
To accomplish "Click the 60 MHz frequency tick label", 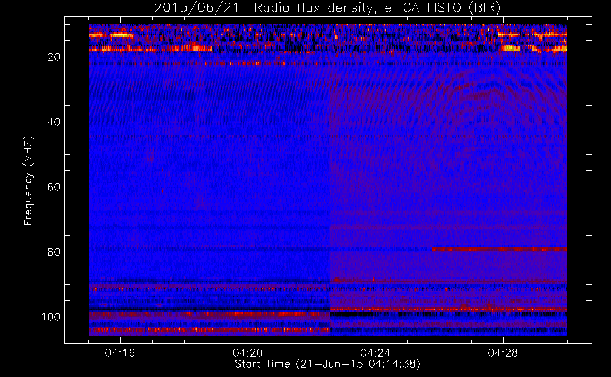I will coord(54,187).
